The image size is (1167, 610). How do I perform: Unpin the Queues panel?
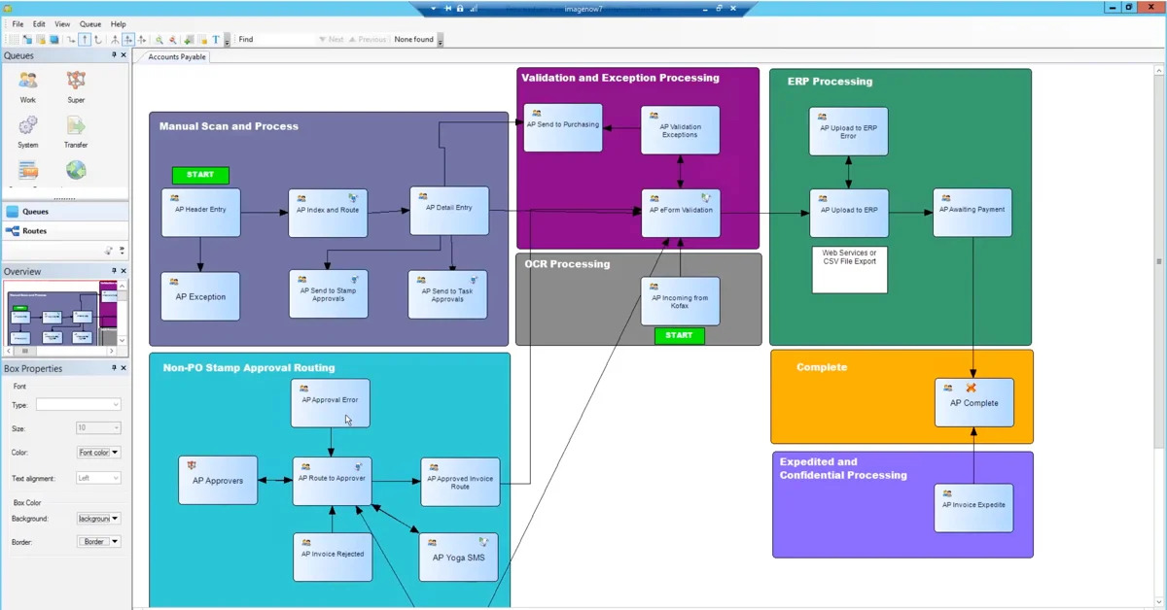pyautogui.click(x=113, y=55)
